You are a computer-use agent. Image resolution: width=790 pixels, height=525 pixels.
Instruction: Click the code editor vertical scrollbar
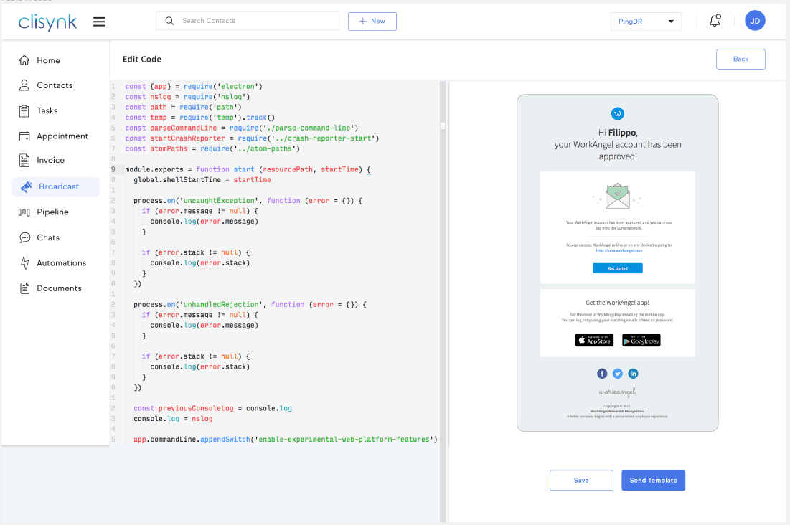443,301
